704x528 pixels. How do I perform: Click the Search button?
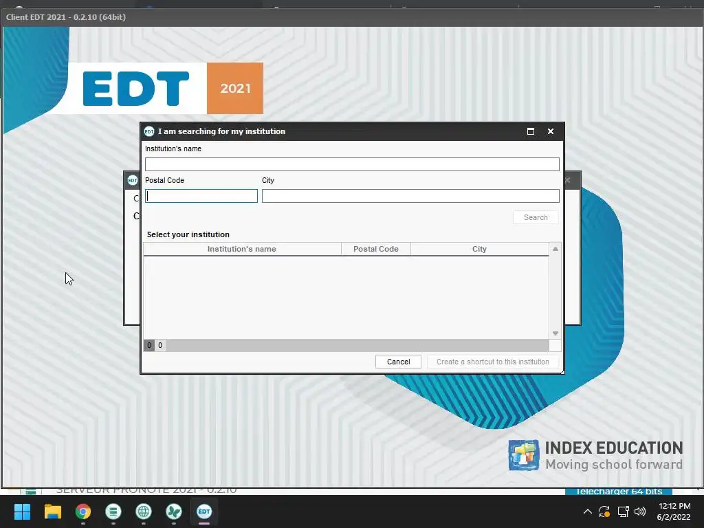pyautogui.click(x=536, y=217)
